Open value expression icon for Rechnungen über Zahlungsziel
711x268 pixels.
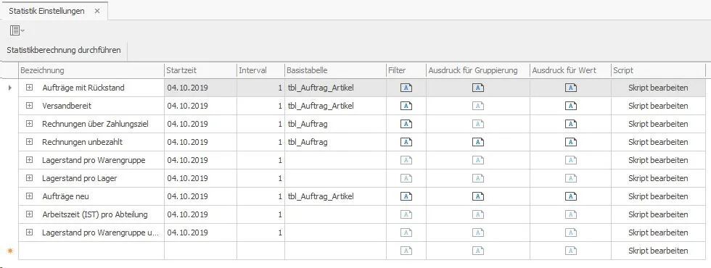570,124
